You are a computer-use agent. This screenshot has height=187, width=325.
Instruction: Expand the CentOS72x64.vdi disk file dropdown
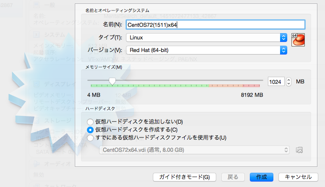(x=194, y=150)
